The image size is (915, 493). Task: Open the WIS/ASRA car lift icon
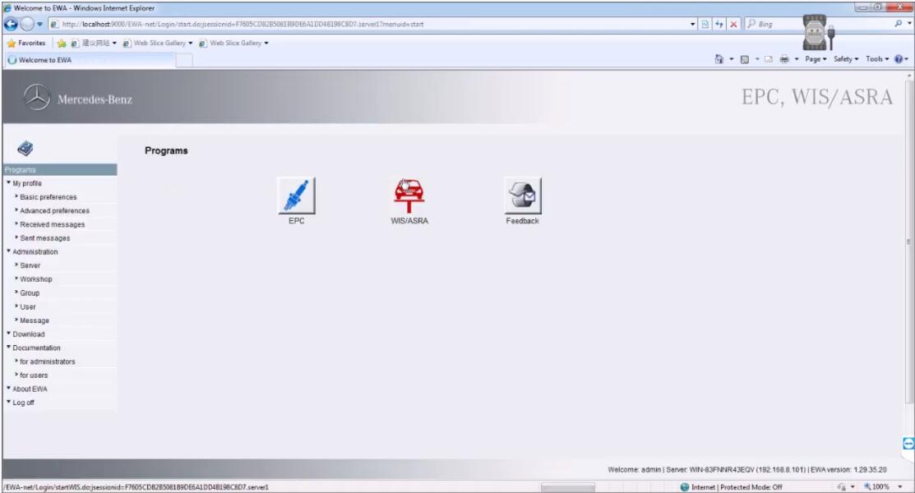(x=409, y=196)
